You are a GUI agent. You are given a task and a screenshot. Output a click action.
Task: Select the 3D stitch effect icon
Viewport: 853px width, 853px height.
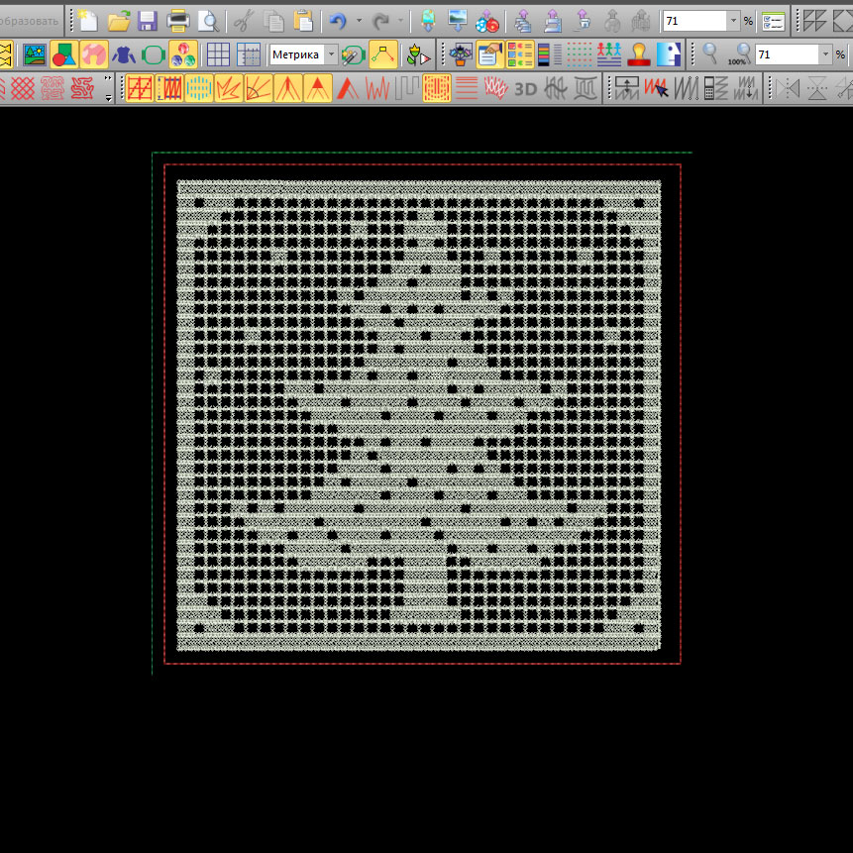[x=525, y=89]
